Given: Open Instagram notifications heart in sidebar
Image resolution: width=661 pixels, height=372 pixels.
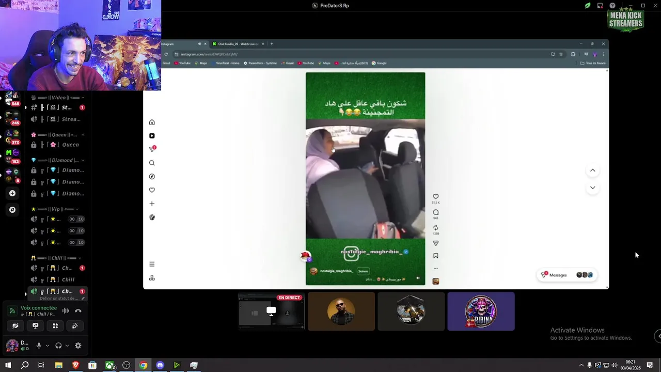Looking at the screenshot, I should pyautogui.click(x=152, y=190).
